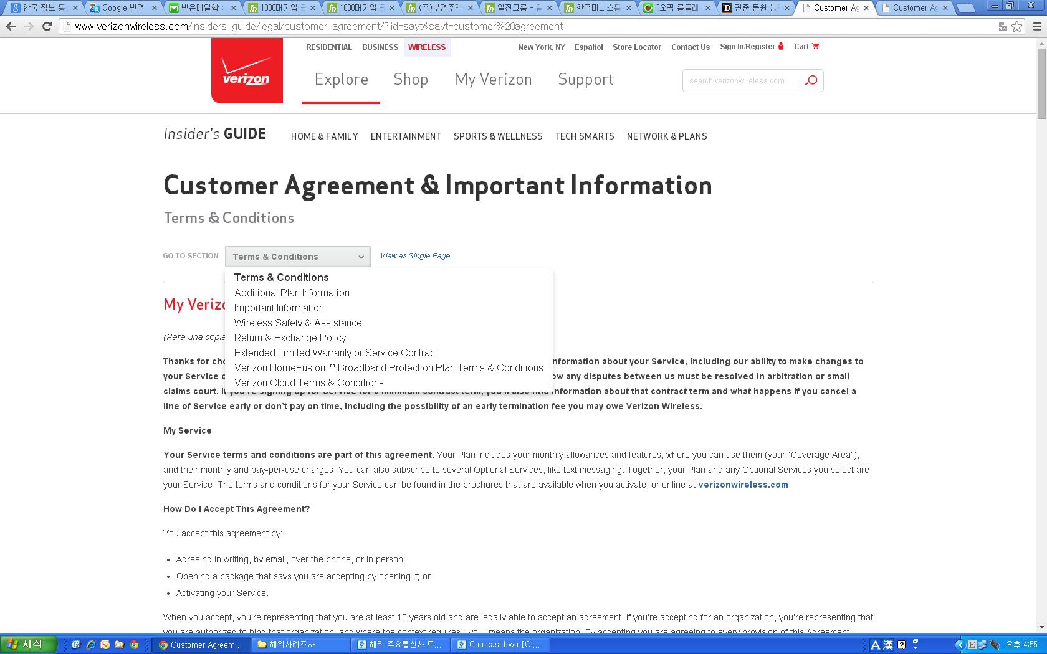Image resolution: width=1047 pixels, height=654 pixels.
Task: Click the Verizon logo
Action: pos(247,70)
